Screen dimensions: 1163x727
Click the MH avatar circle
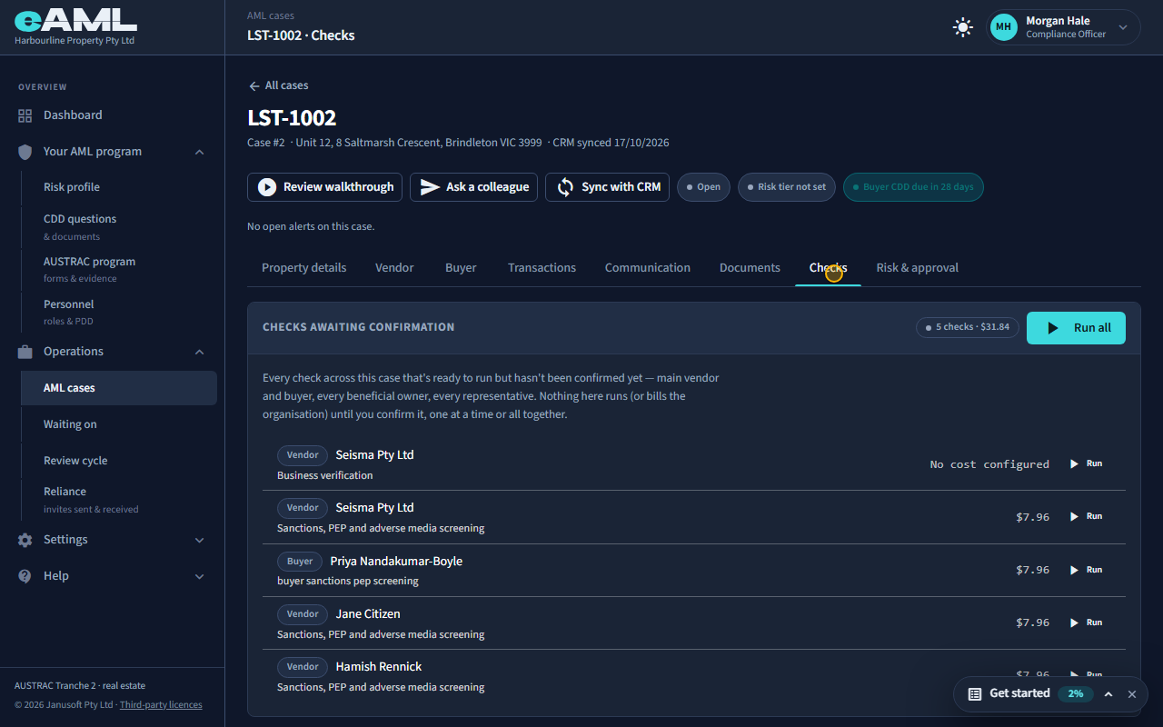(x=1004, y=27)
